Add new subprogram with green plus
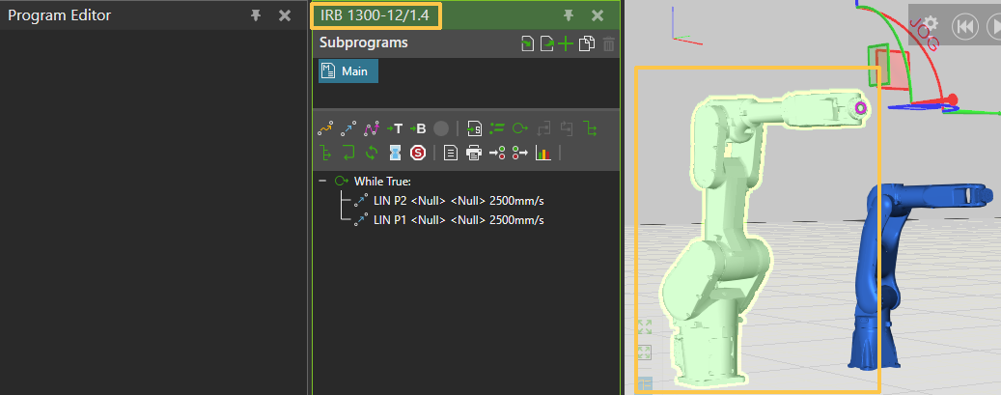The image size is (1001, 395). click(566, 43)
